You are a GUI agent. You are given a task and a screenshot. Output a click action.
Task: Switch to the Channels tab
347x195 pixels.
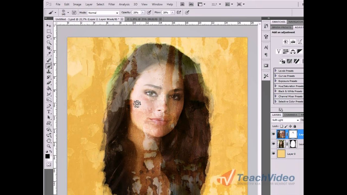click(291, 115)
